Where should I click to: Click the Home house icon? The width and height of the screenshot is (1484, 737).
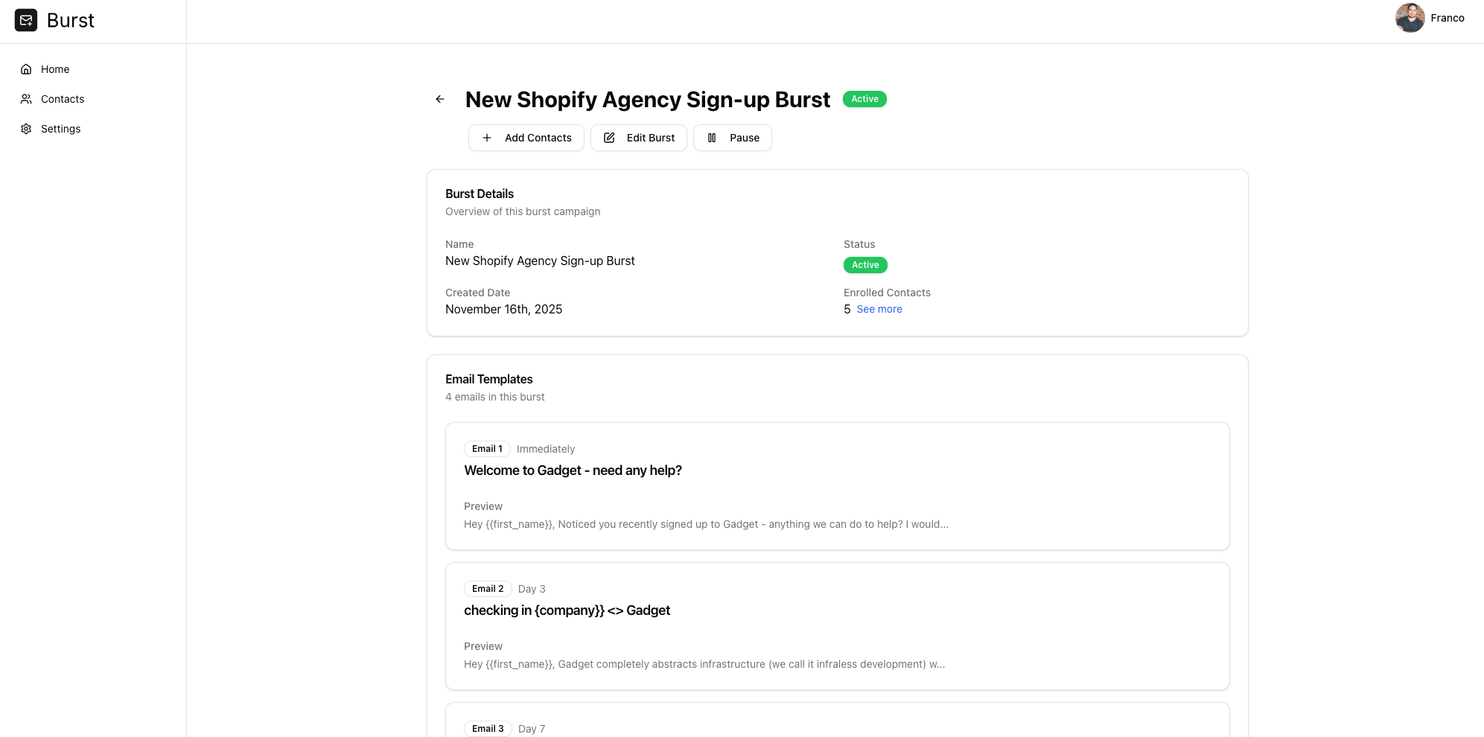tap(26, 69)
